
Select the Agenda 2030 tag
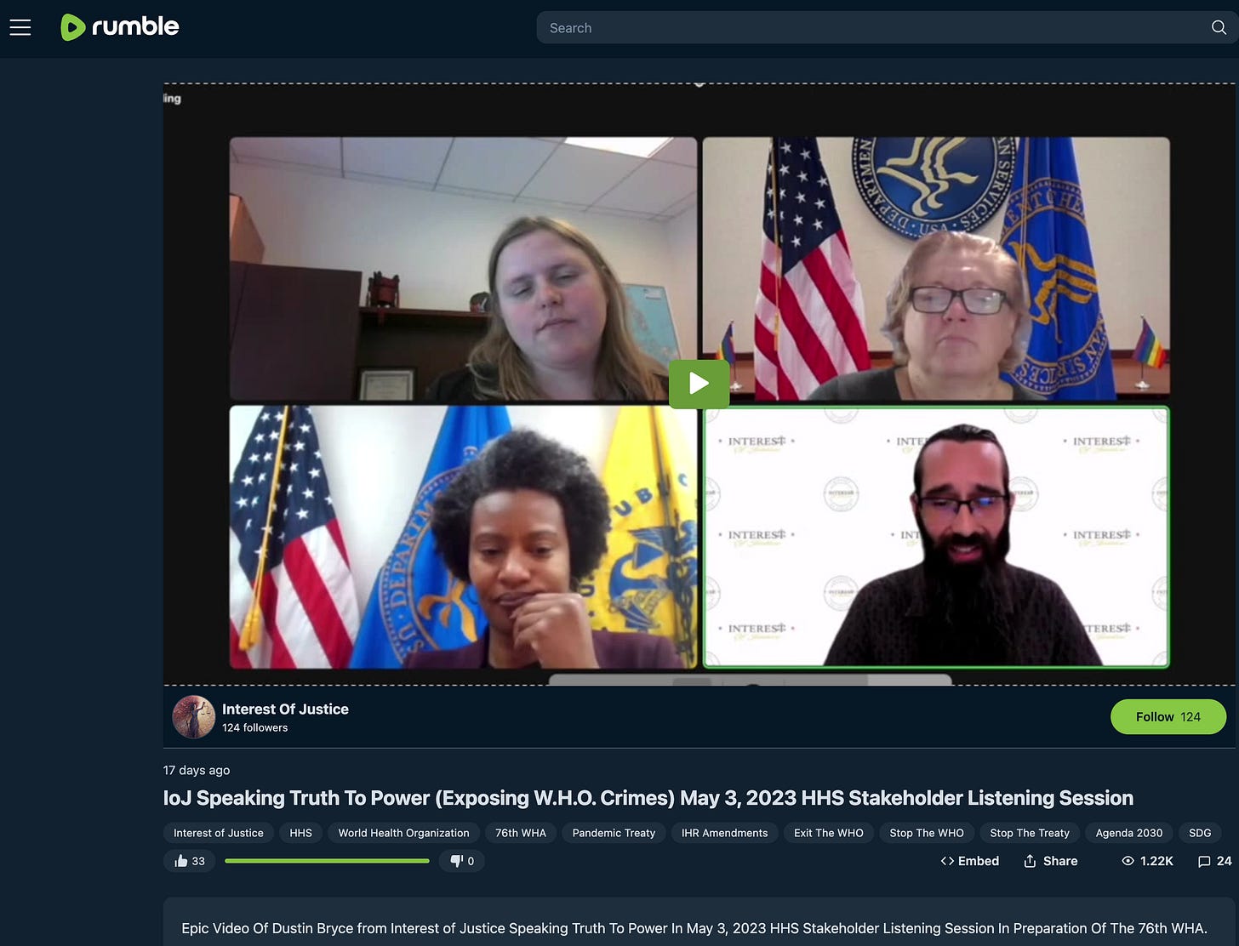click(x=1129, y=833)
